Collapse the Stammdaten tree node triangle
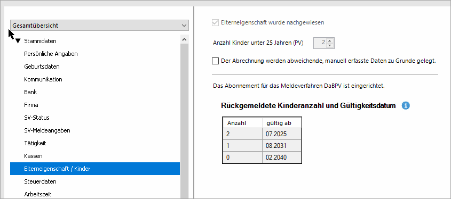The image size is (451, 199). 18,42
